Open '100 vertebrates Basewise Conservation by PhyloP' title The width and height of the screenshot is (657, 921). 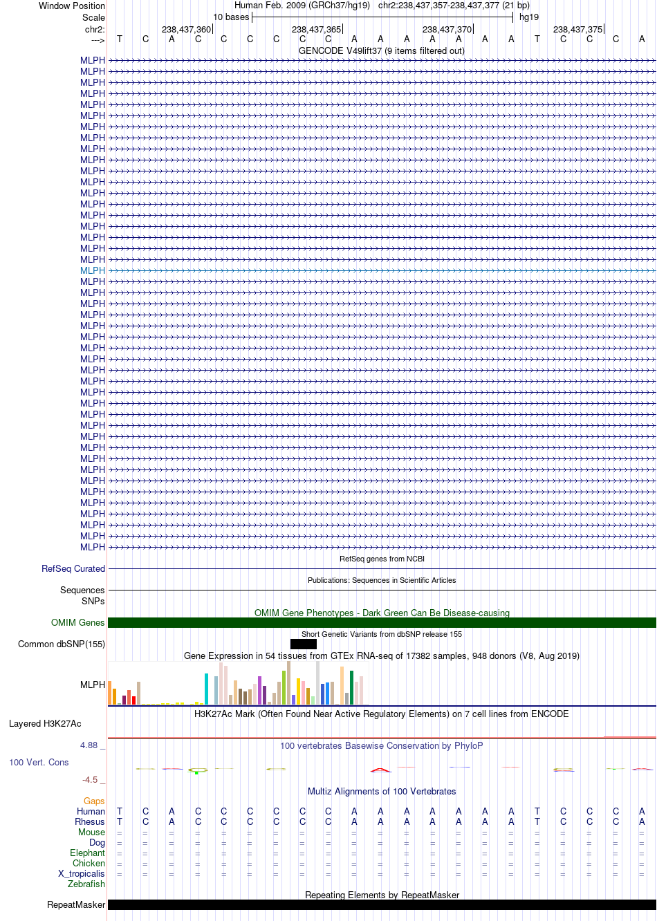[382, 746]
